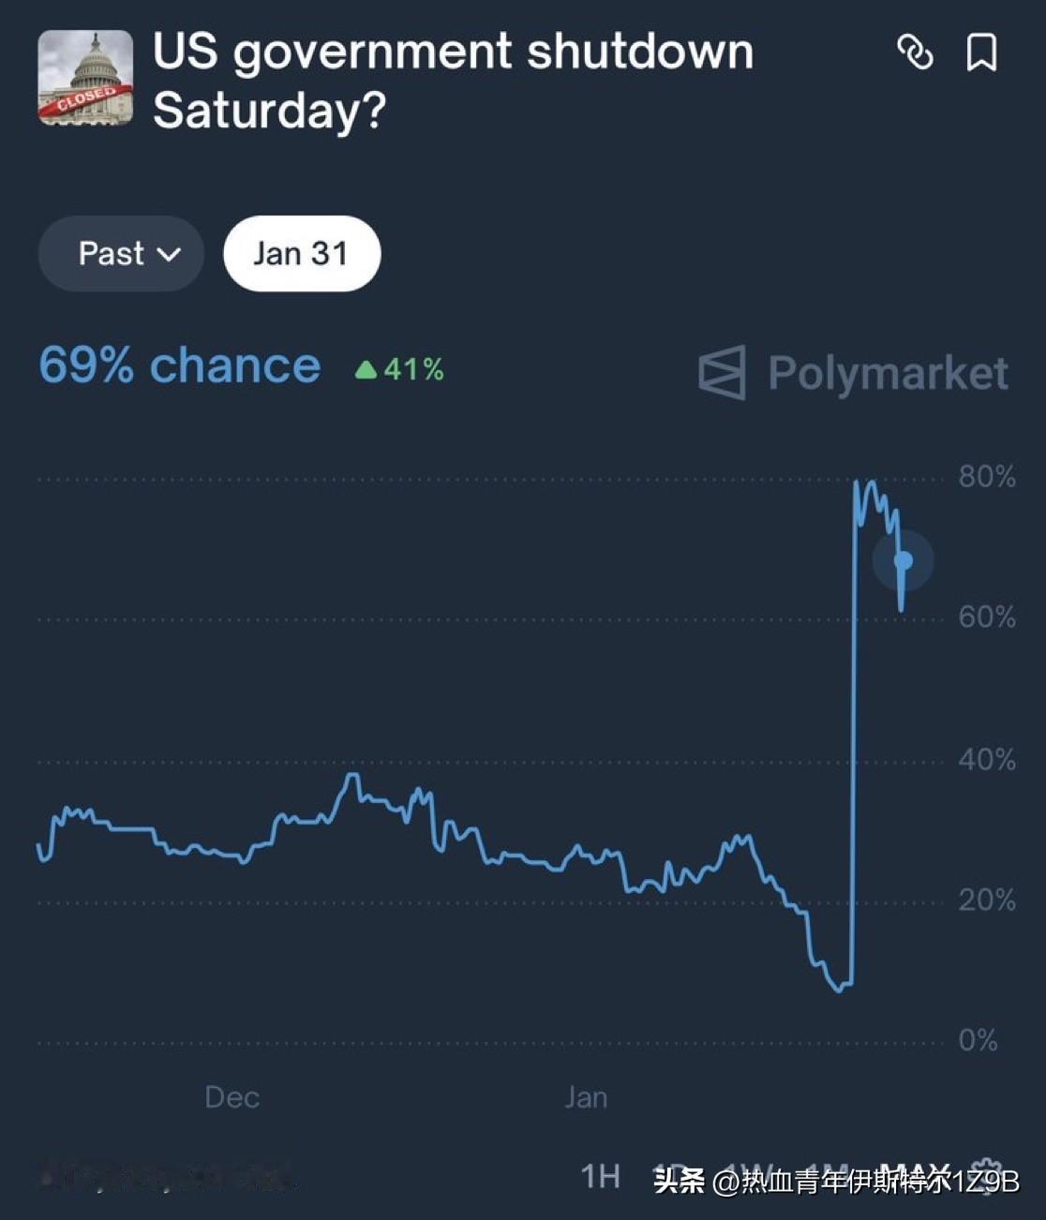Click the green up-triangle 41% indicator
Viewport: 1046px width, 1220px height.
point(400,369)
